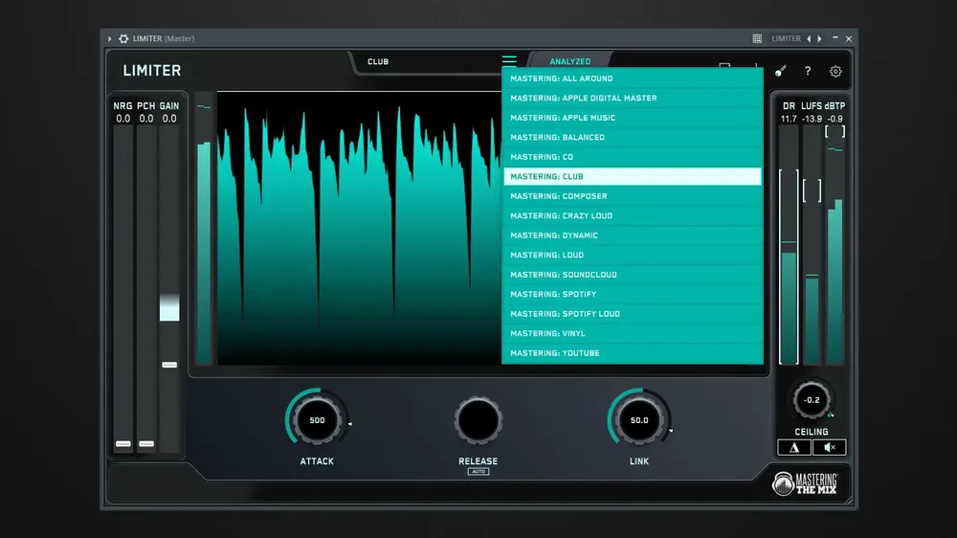This screenshot has width=957, height=538.
Task: Open plugin settings gear icon
Action: 835,72
